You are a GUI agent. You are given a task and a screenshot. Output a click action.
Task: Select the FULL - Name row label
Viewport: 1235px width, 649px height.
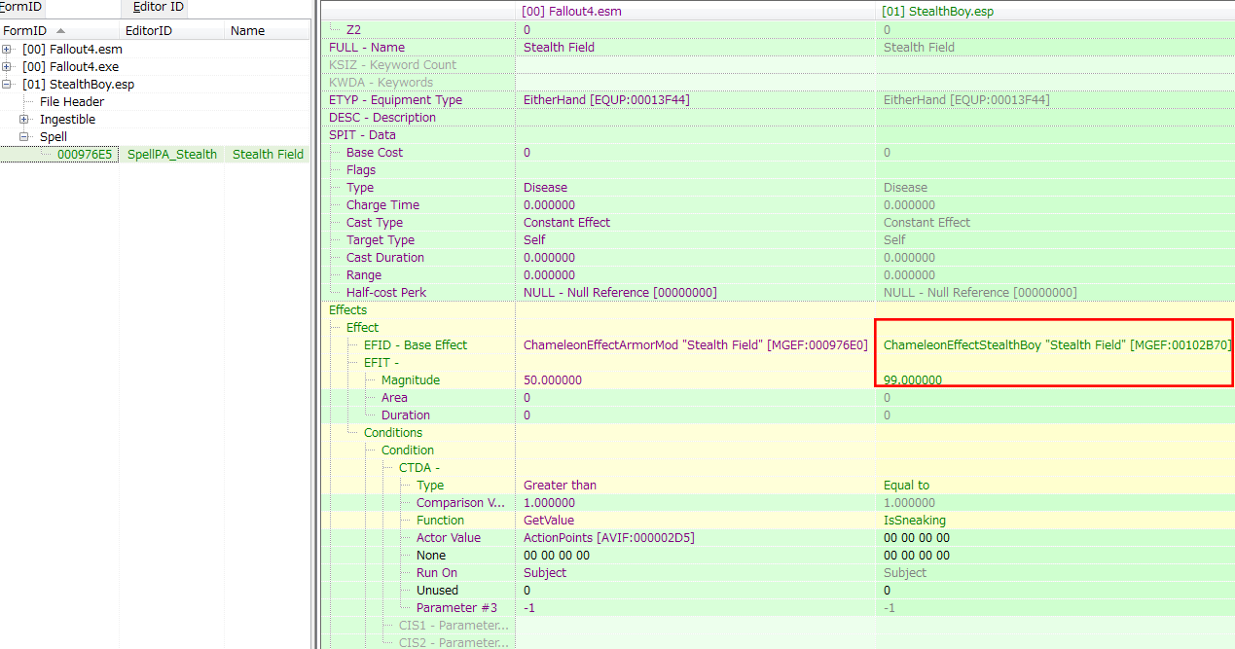click(367, 47)
